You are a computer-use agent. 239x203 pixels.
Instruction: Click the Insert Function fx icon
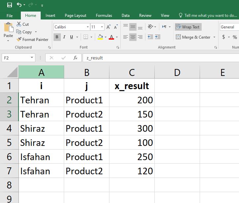75,58
